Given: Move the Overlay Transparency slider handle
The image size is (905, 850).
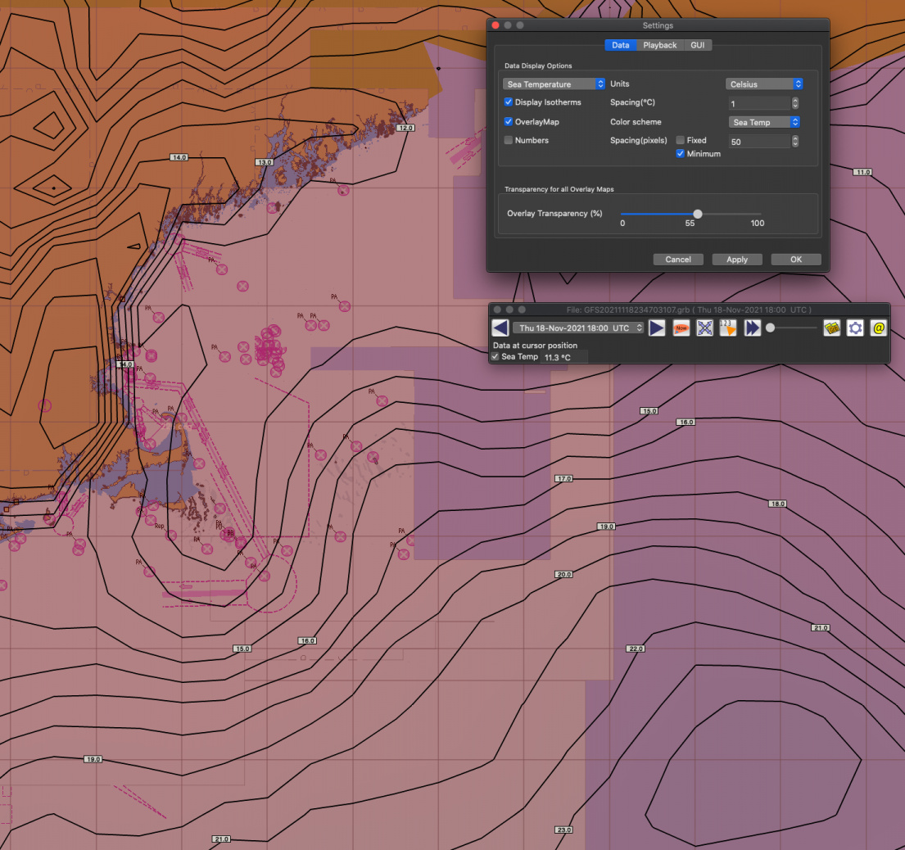Looking at the screenshot, I should (697, 214).
